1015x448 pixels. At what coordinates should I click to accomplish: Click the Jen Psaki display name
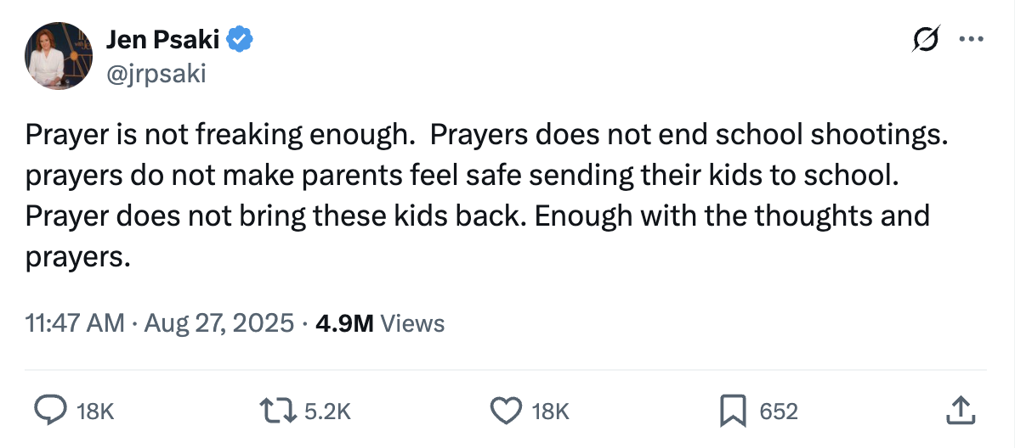[x=163, y=39]
